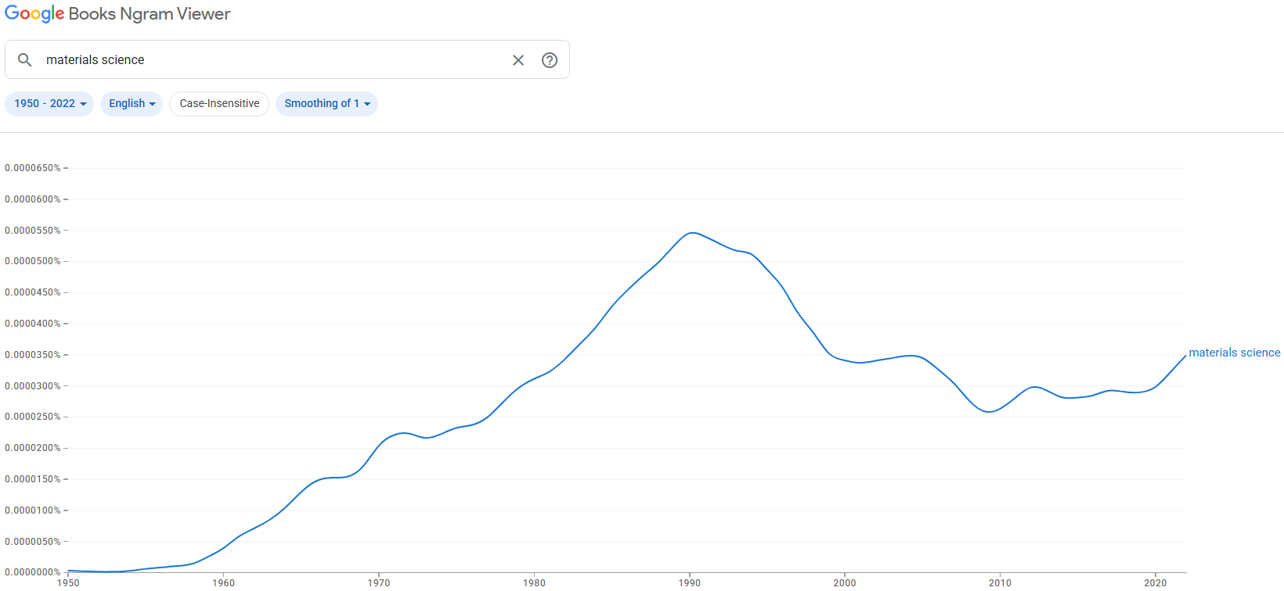Screen dimensions: 1284x591
Task: Clear the search query with X
Action: coord(518,60)
